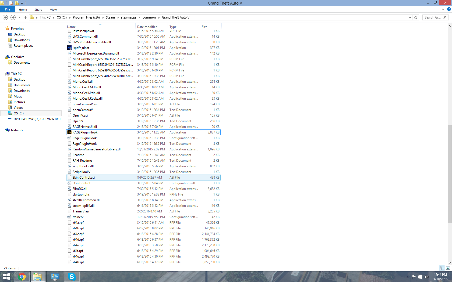This screenshot has height=282, width=452.
Task: Open Videos under This PC
Action: (18, 108)
